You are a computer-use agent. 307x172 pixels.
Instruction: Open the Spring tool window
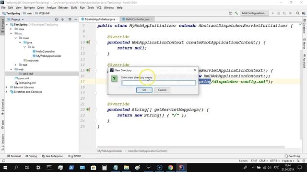pyautogui.click(x=31, y=156)
